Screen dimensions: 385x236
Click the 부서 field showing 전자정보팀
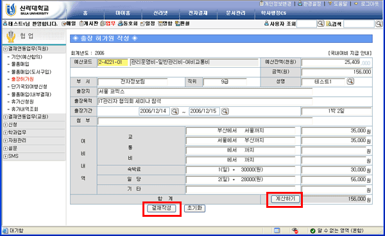133,82
